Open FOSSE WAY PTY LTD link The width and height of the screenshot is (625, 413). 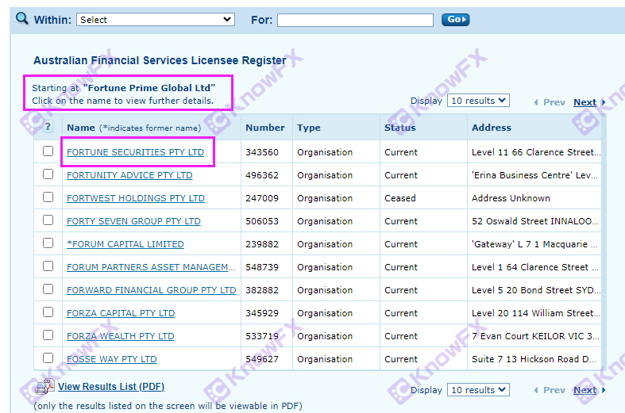tap(112, 359)
